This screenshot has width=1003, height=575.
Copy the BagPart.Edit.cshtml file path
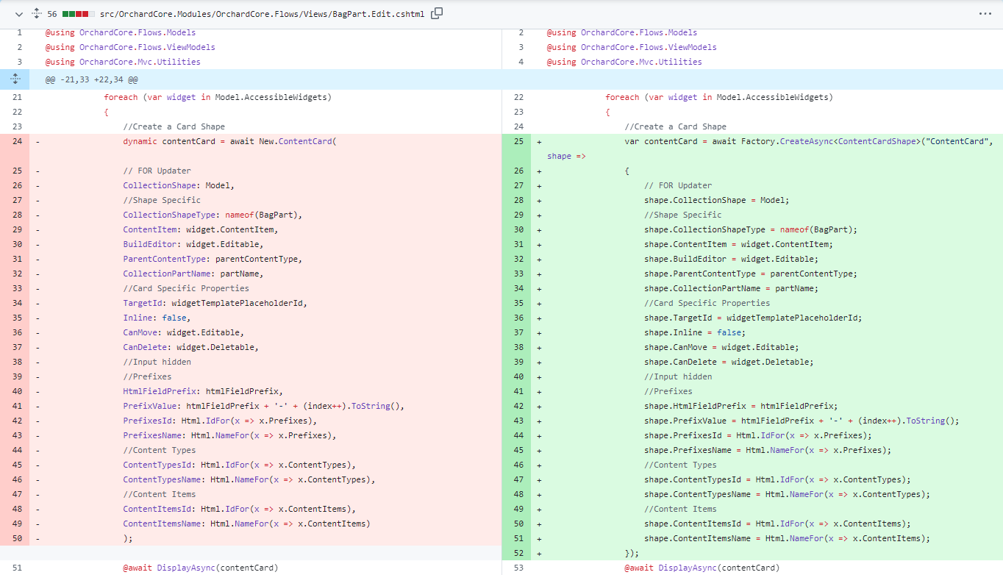(x=437, y=13)
